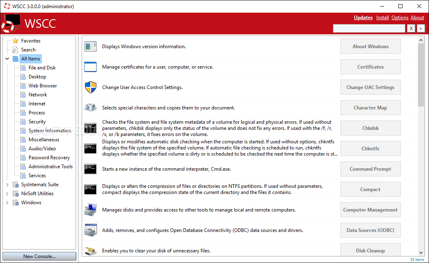Clear search with the X button
The height and width of the screenshot is (263, 429).
pos(411,28)
